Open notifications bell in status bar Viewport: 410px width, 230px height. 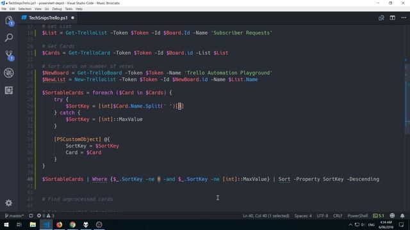coord(402,216)
